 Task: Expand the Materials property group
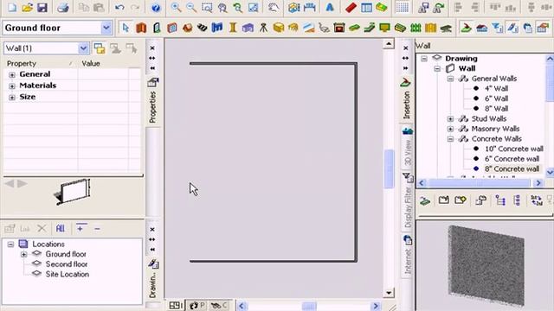pos(12,86)
